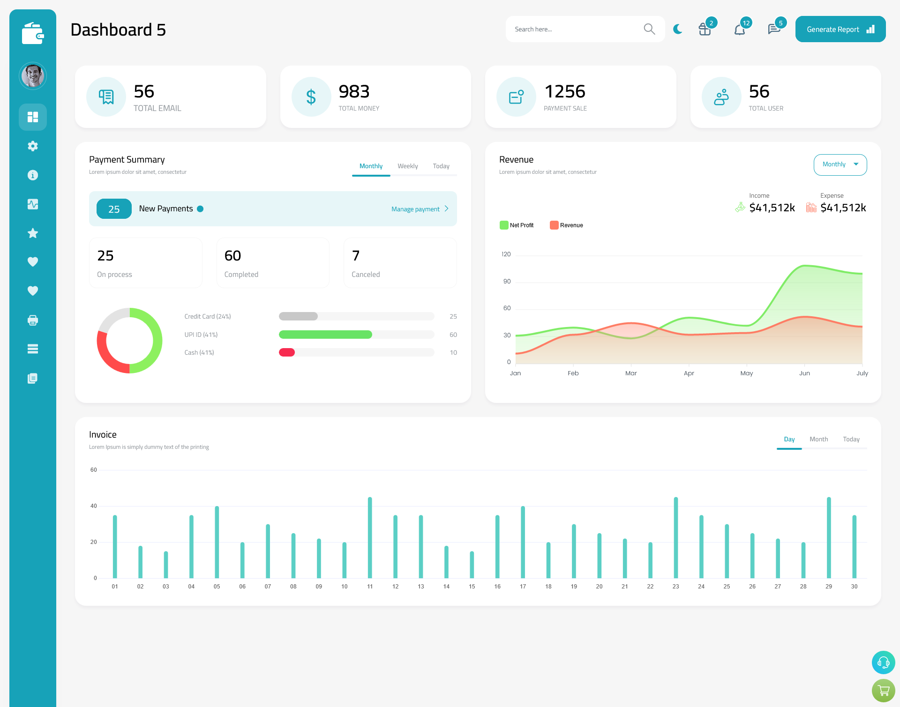Switch Payment Summary to Weekly tab
Viewport: 900px width, 707px height.
click(x=408, y=166)
